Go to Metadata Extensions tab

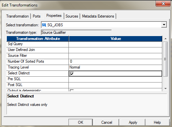[98, 16]
